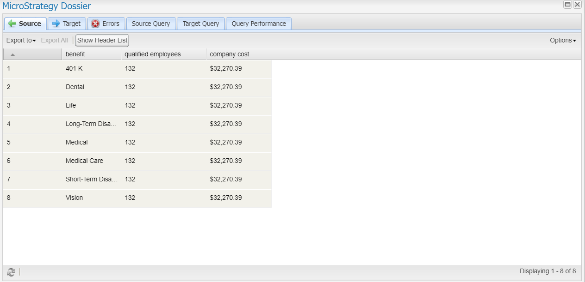Sort by the row number column arrow
585x282 pixels.
click(x=12, y=54)
